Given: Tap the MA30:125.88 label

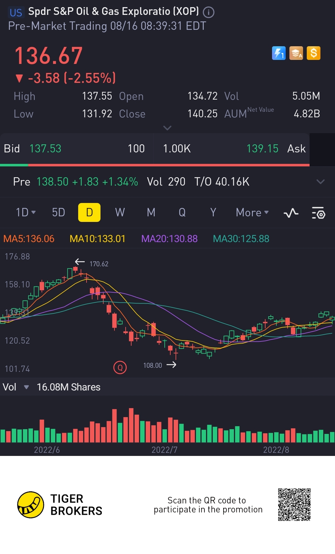Looking at the screenshot, I should click(241, 239).
